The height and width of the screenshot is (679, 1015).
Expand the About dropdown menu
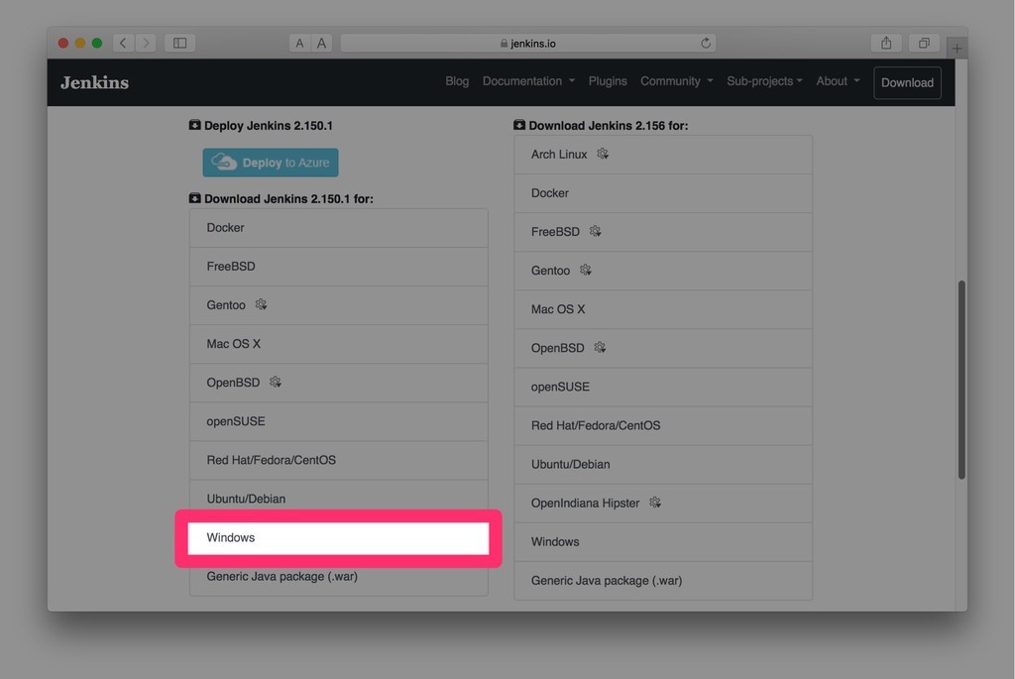coord(838,81)
